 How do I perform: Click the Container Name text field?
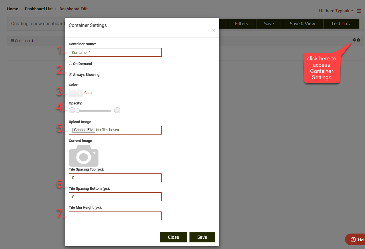115,52
